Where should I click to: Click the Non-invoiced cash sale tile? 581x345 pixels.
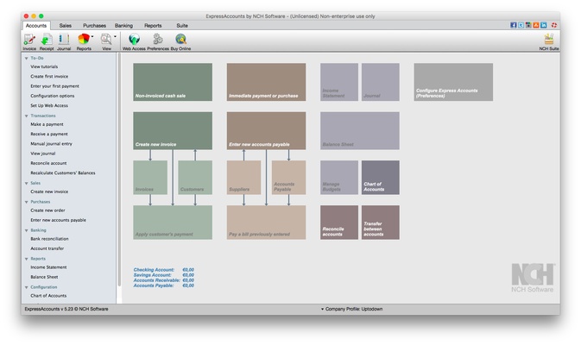pyautogui.click(x=173, y=82)
